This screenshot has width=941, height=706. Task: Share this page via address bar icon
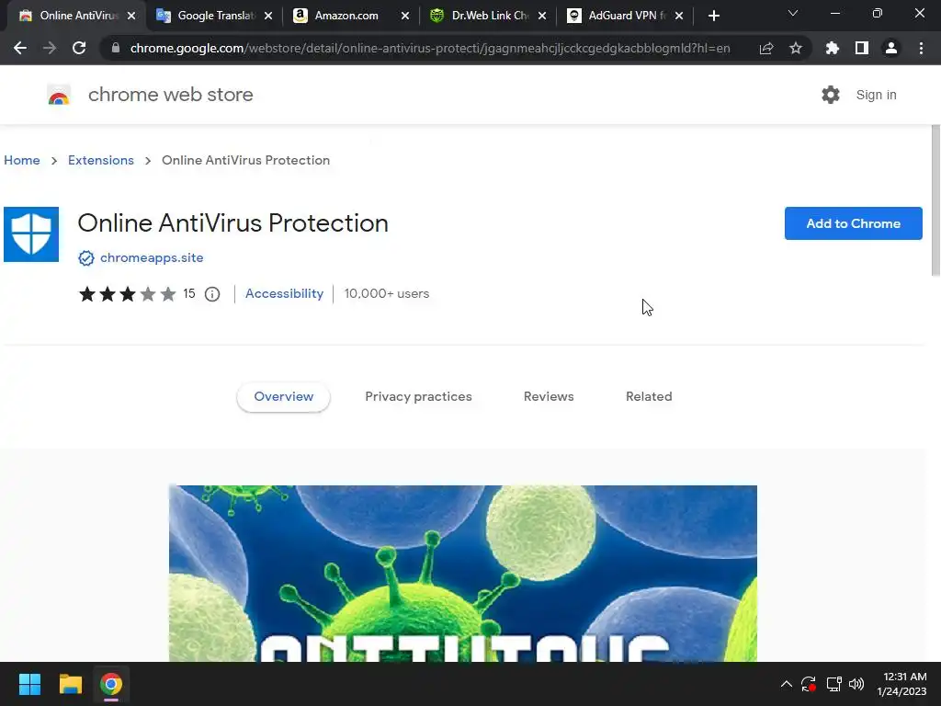pos(766,48)
